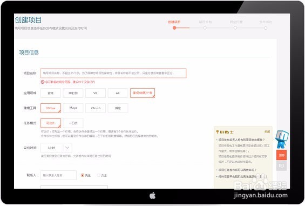Image resolution: width=305 pixels, height=206 pixels.
Task: Choose the 一口价 fixed-price task mode
Action: coord(73,123)
